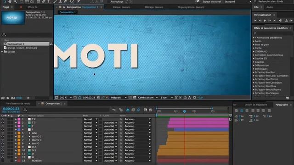The image size is (294, 165).
Task: Click new folder icon in Project panel
Action: click(x=8, y=98)
